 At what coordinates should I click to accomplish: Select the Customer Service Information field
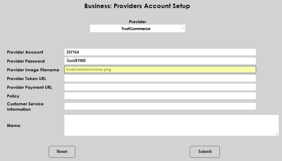160,106
